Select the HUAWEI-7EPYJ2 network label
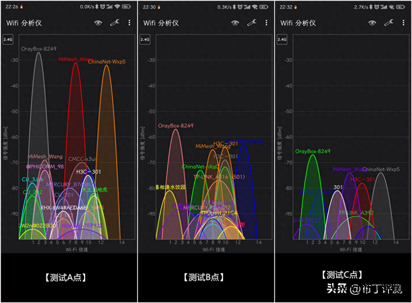This screenshot has width=412, height=303. tap(82, 226)
